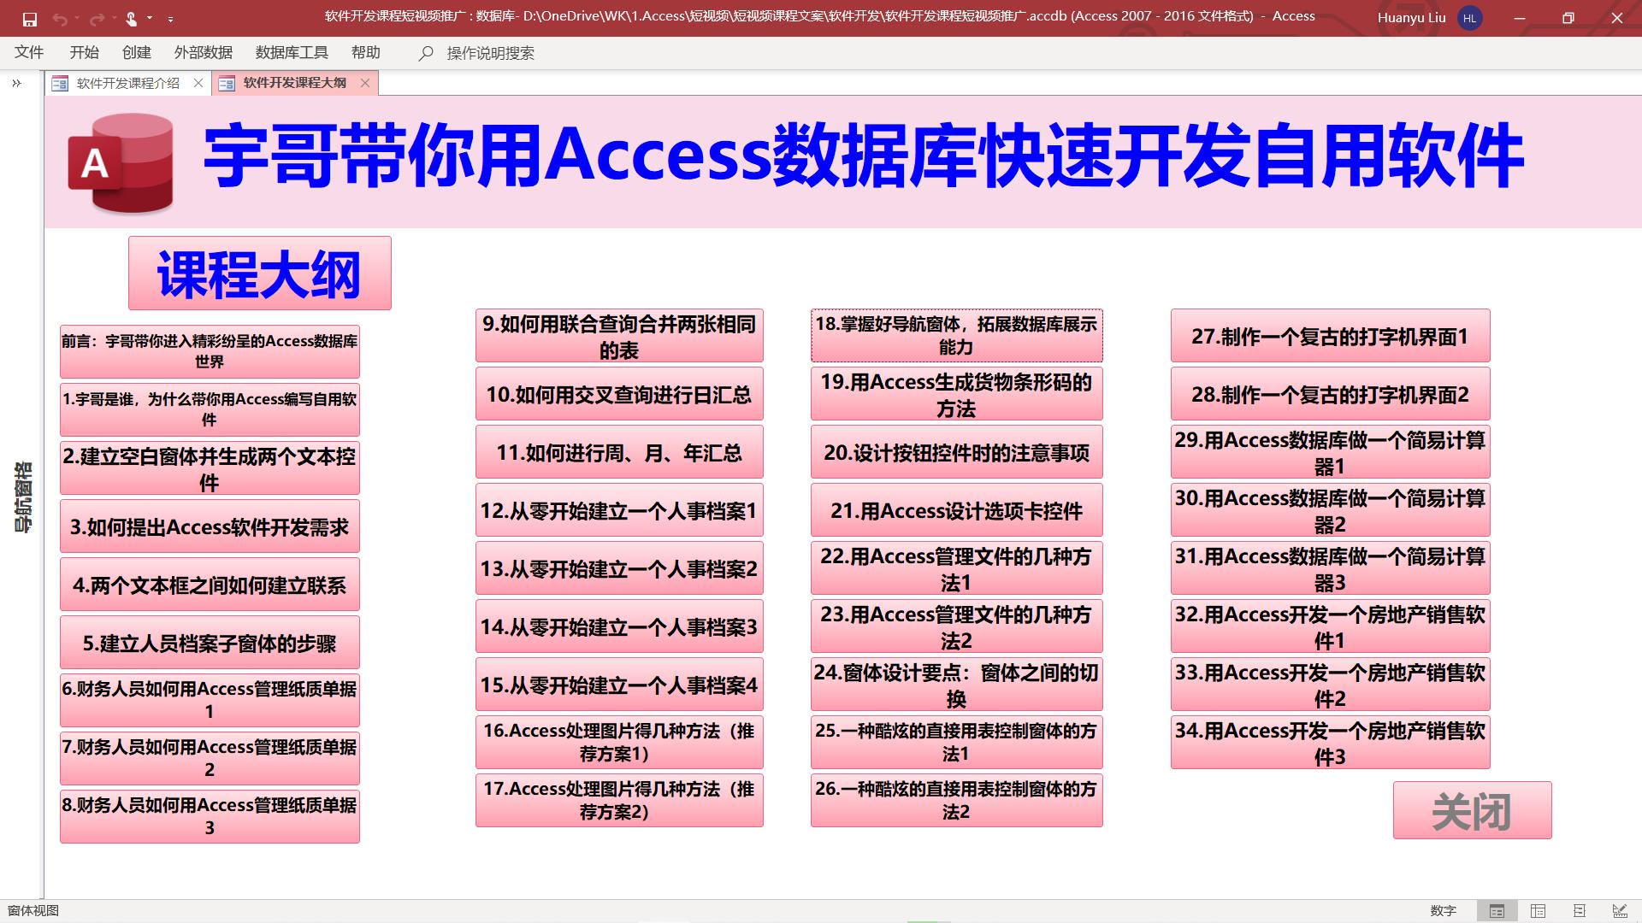This screenshot has height=923, width=1642.
Task: Open lesson 27.制作一个复古的打字机界面1
Action: tap(1330, 335)
